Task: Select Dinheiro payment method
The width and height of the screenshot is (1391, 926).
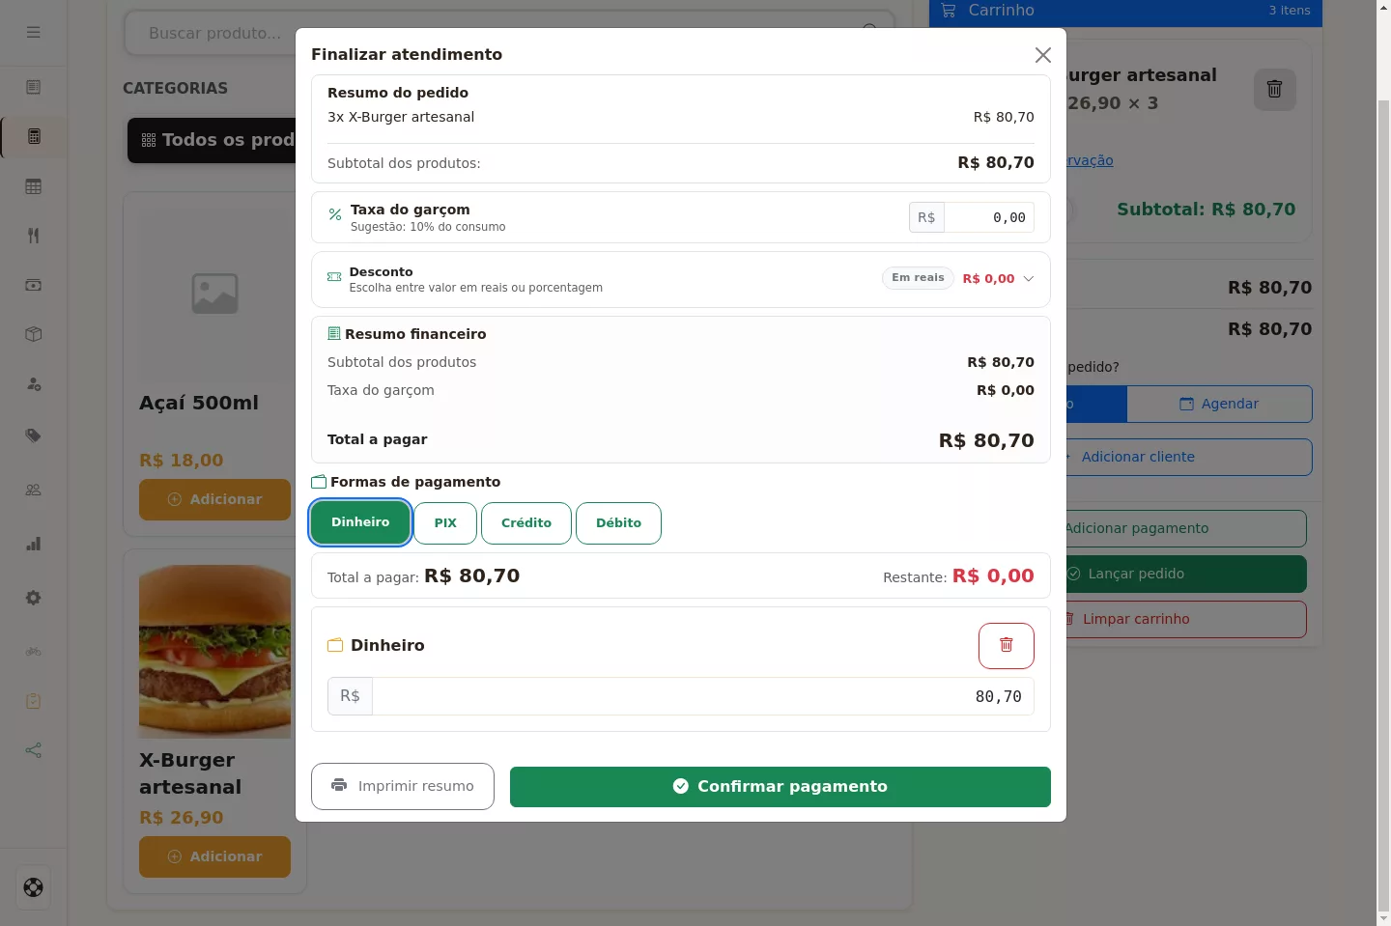Action: pos(360,522)
